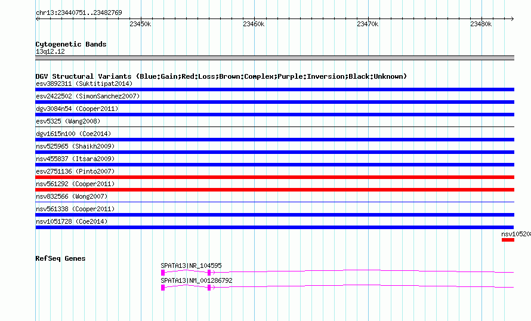Open the SPATA13|NR_104595 gene label
Screen dimensions: 531x321
(x=191, y=266)
